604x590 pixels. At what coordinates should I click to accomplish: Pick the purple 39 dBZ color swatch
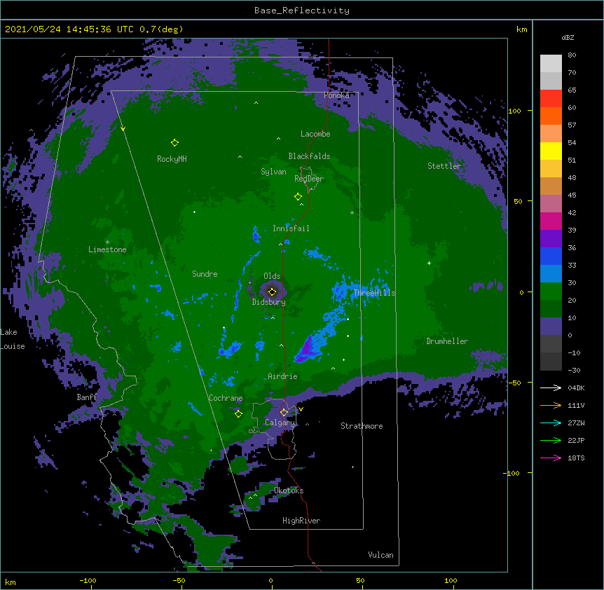(551, 238)
